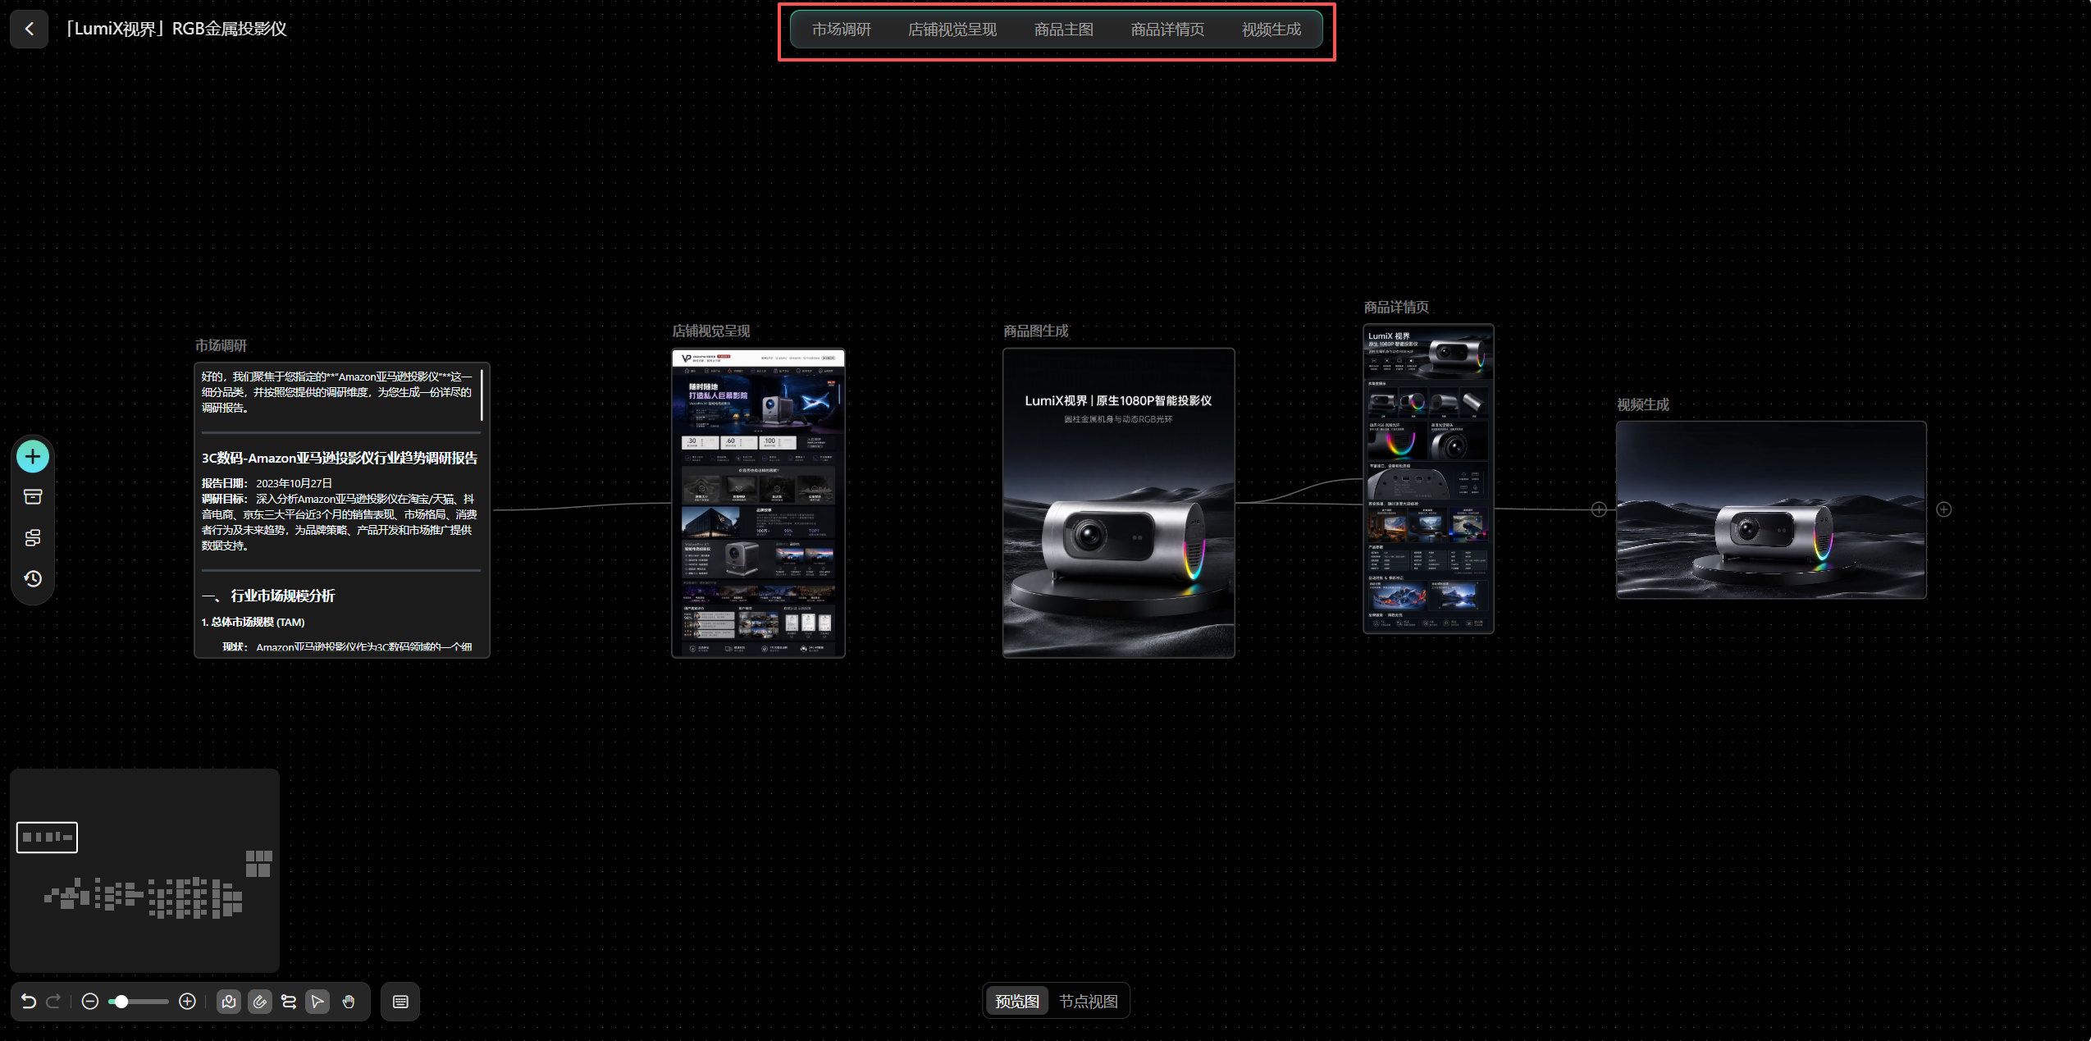
Task: Switch to 商品主图 tab
Action: pyautogui.click(x=1064, y=30)
